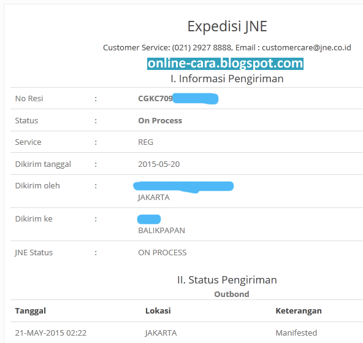The height and width of the screenshot is (343, 363).
Task: Click the Service label
Action: coord(28,142)
